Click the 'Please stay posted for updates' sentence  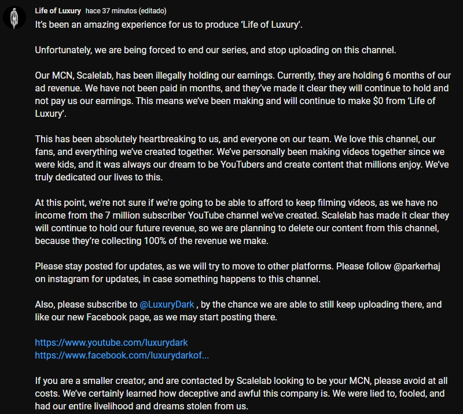click(98, 267)
